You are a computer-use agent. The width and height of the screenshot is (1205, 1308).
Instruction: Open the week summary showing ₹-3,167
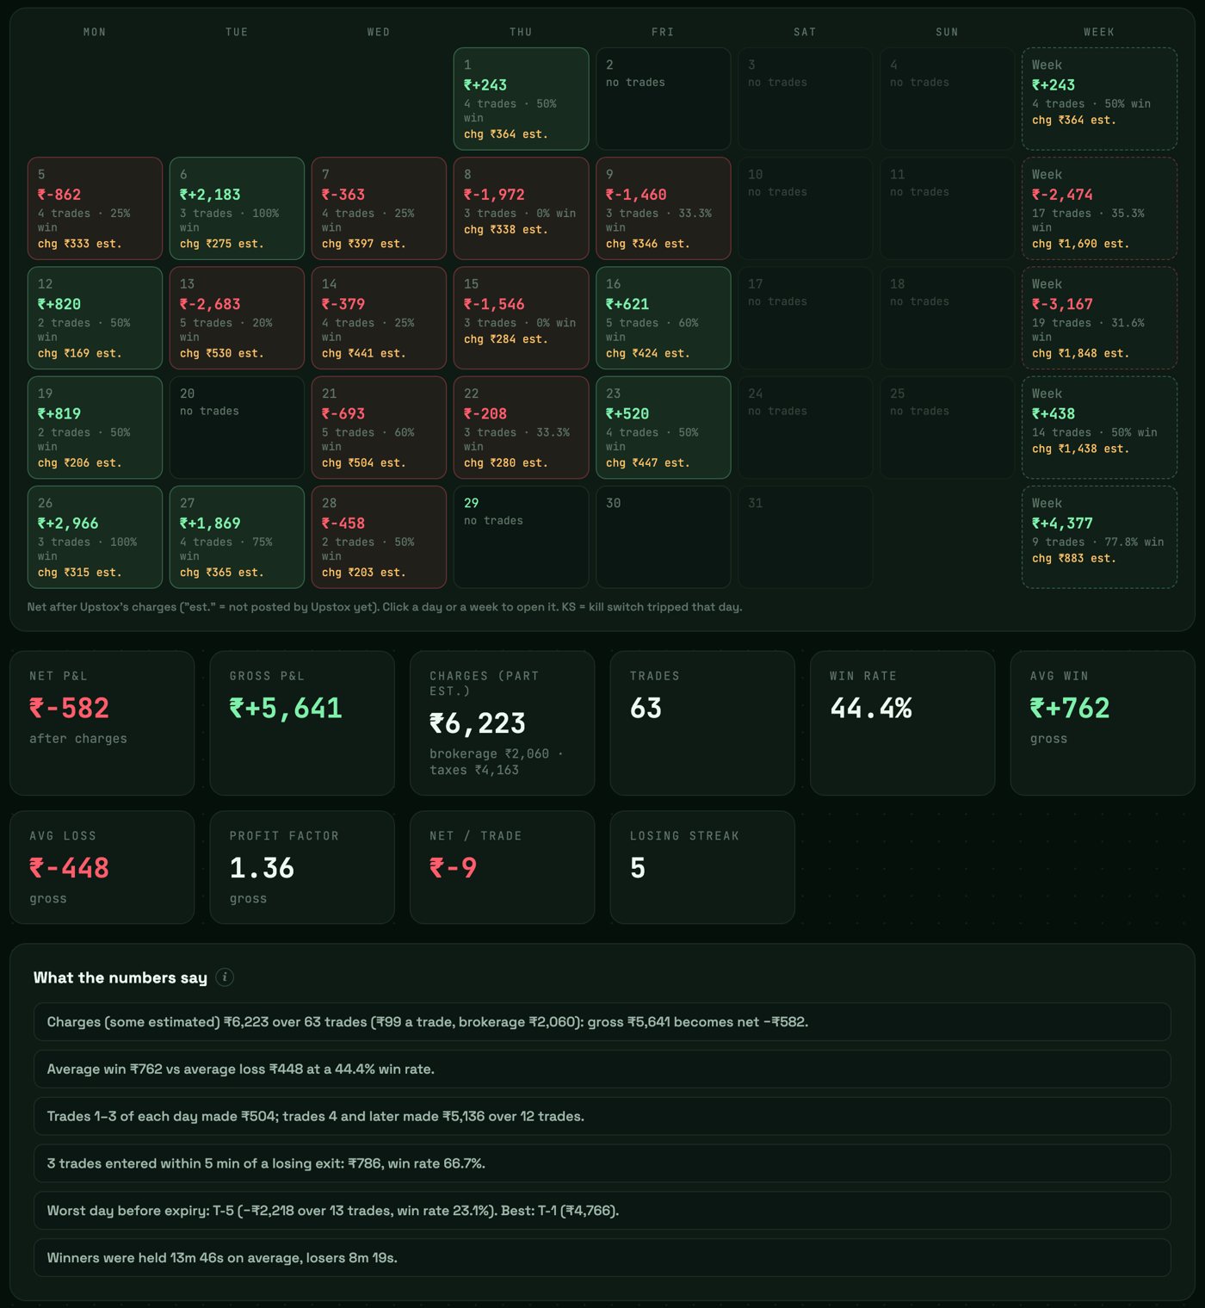coord(1099,318)
